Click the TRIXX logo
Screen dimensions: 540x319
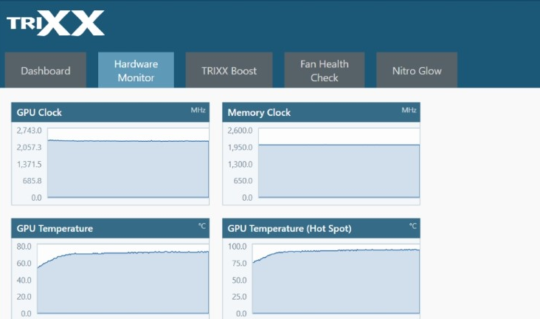tap(55, 23)
